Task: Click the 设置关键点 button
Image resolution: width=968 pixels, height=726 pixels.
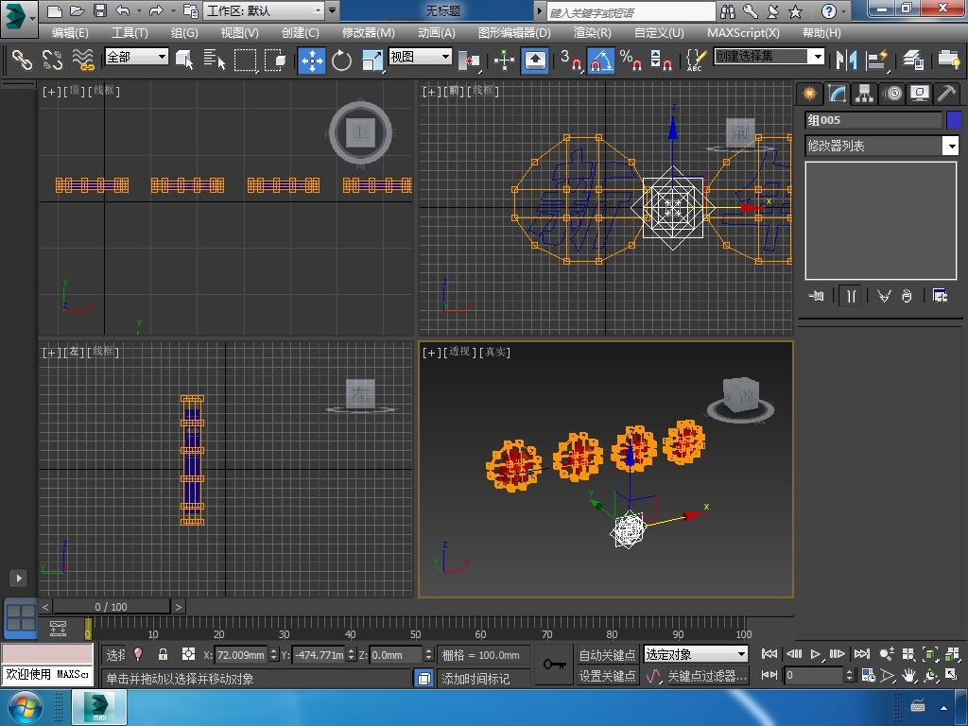Action: point(607,676)
